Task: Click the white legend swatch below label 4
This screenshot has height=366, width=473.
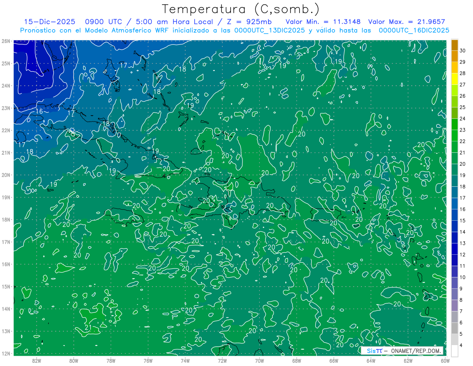Action: pyautogui.click(x=454, y=351)
